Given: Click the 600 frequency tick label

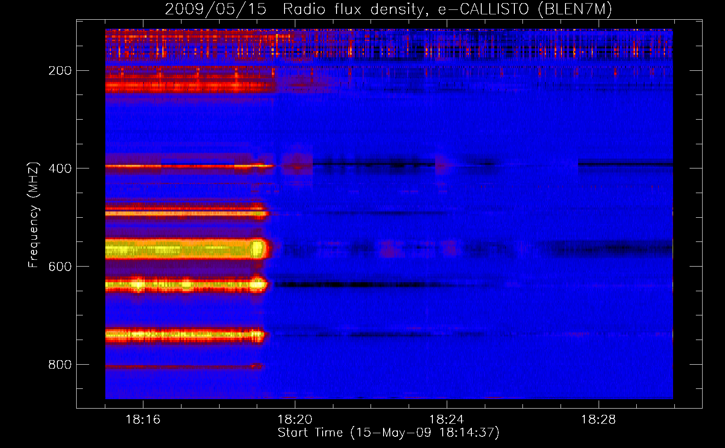Looking at the screenshot, I should click(60, 267).
